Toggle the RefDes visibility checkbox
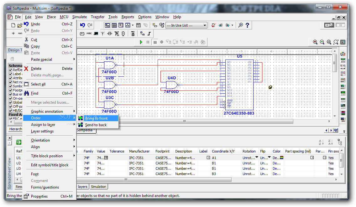The height and width of the screenshot is (207, 356). click(x=10, y=70)
